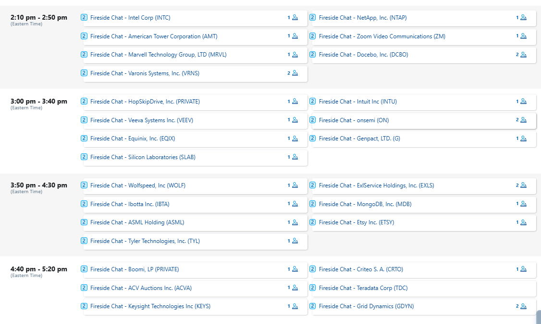541x324 pixels.
Task: Open Fireside Chat - Equinix, Inc. (EQIX)
Action: [x=133, y=139]
